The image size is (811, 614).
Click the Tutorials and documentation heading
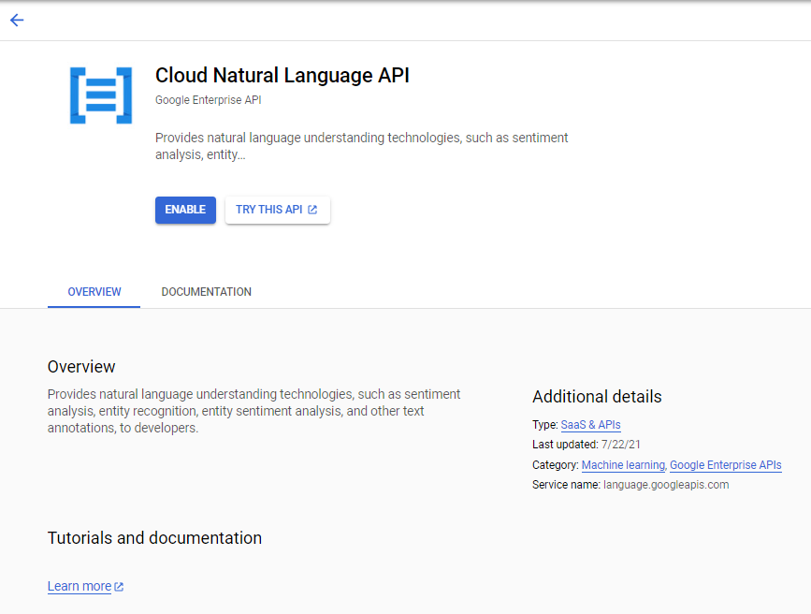[x=153, y=537]
